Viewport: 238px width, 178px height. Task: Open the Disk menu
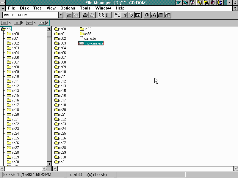click(24, 8)
